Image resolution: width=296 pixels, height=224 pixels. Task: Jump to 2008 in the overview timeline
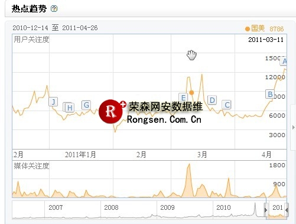pyautogui.click(x=111, y=207)
